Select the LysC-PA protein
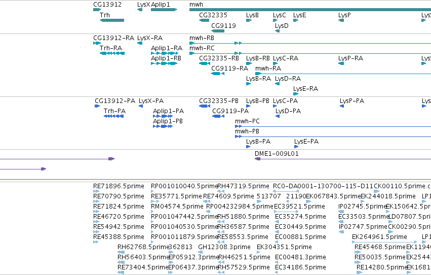The width and height of the screenshot is (431, 275). [285, 101]
